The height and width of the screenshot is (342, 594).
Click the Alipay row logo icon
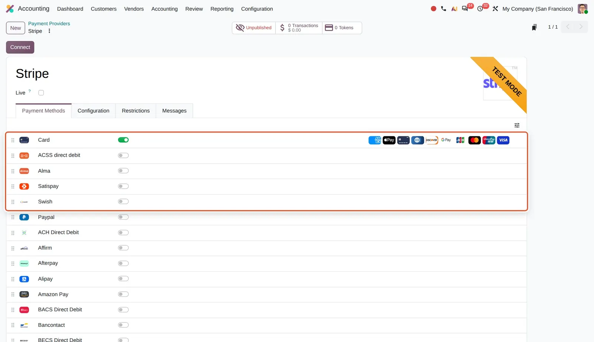(24, 279)
